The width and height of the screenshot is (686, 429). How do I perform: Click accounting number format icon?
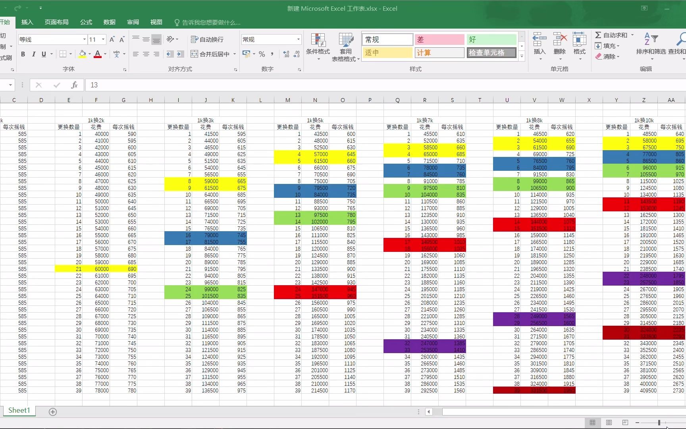[x=246, y=54]
